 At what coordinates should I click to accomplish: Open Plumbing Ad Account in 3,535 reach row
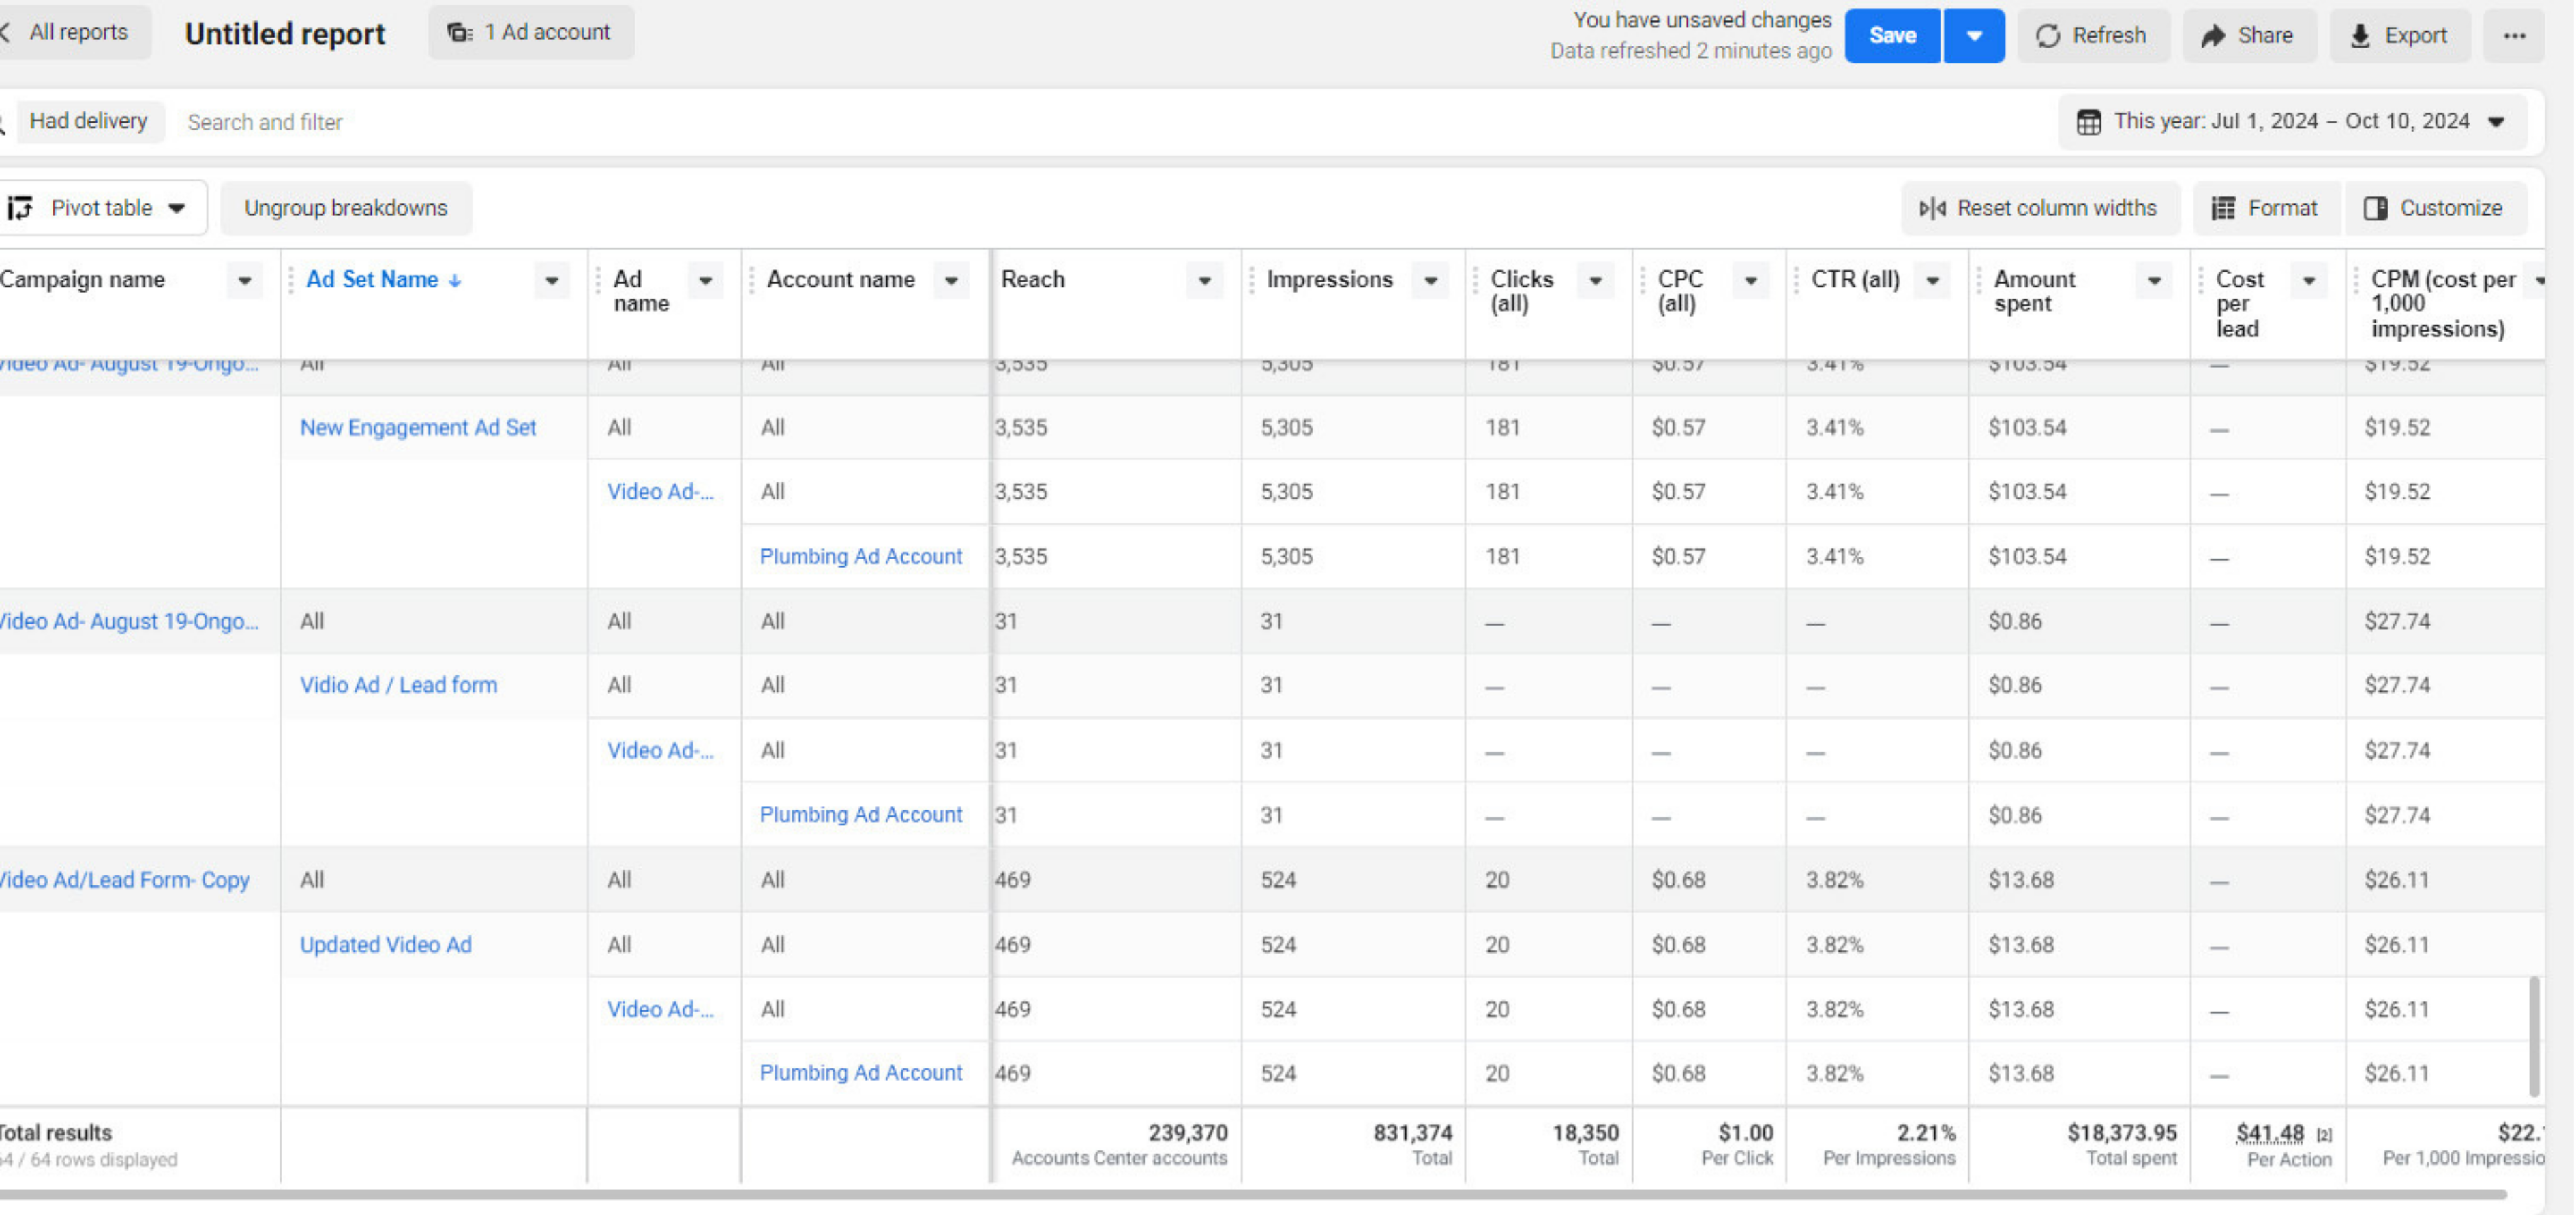[x=860, y=557]
